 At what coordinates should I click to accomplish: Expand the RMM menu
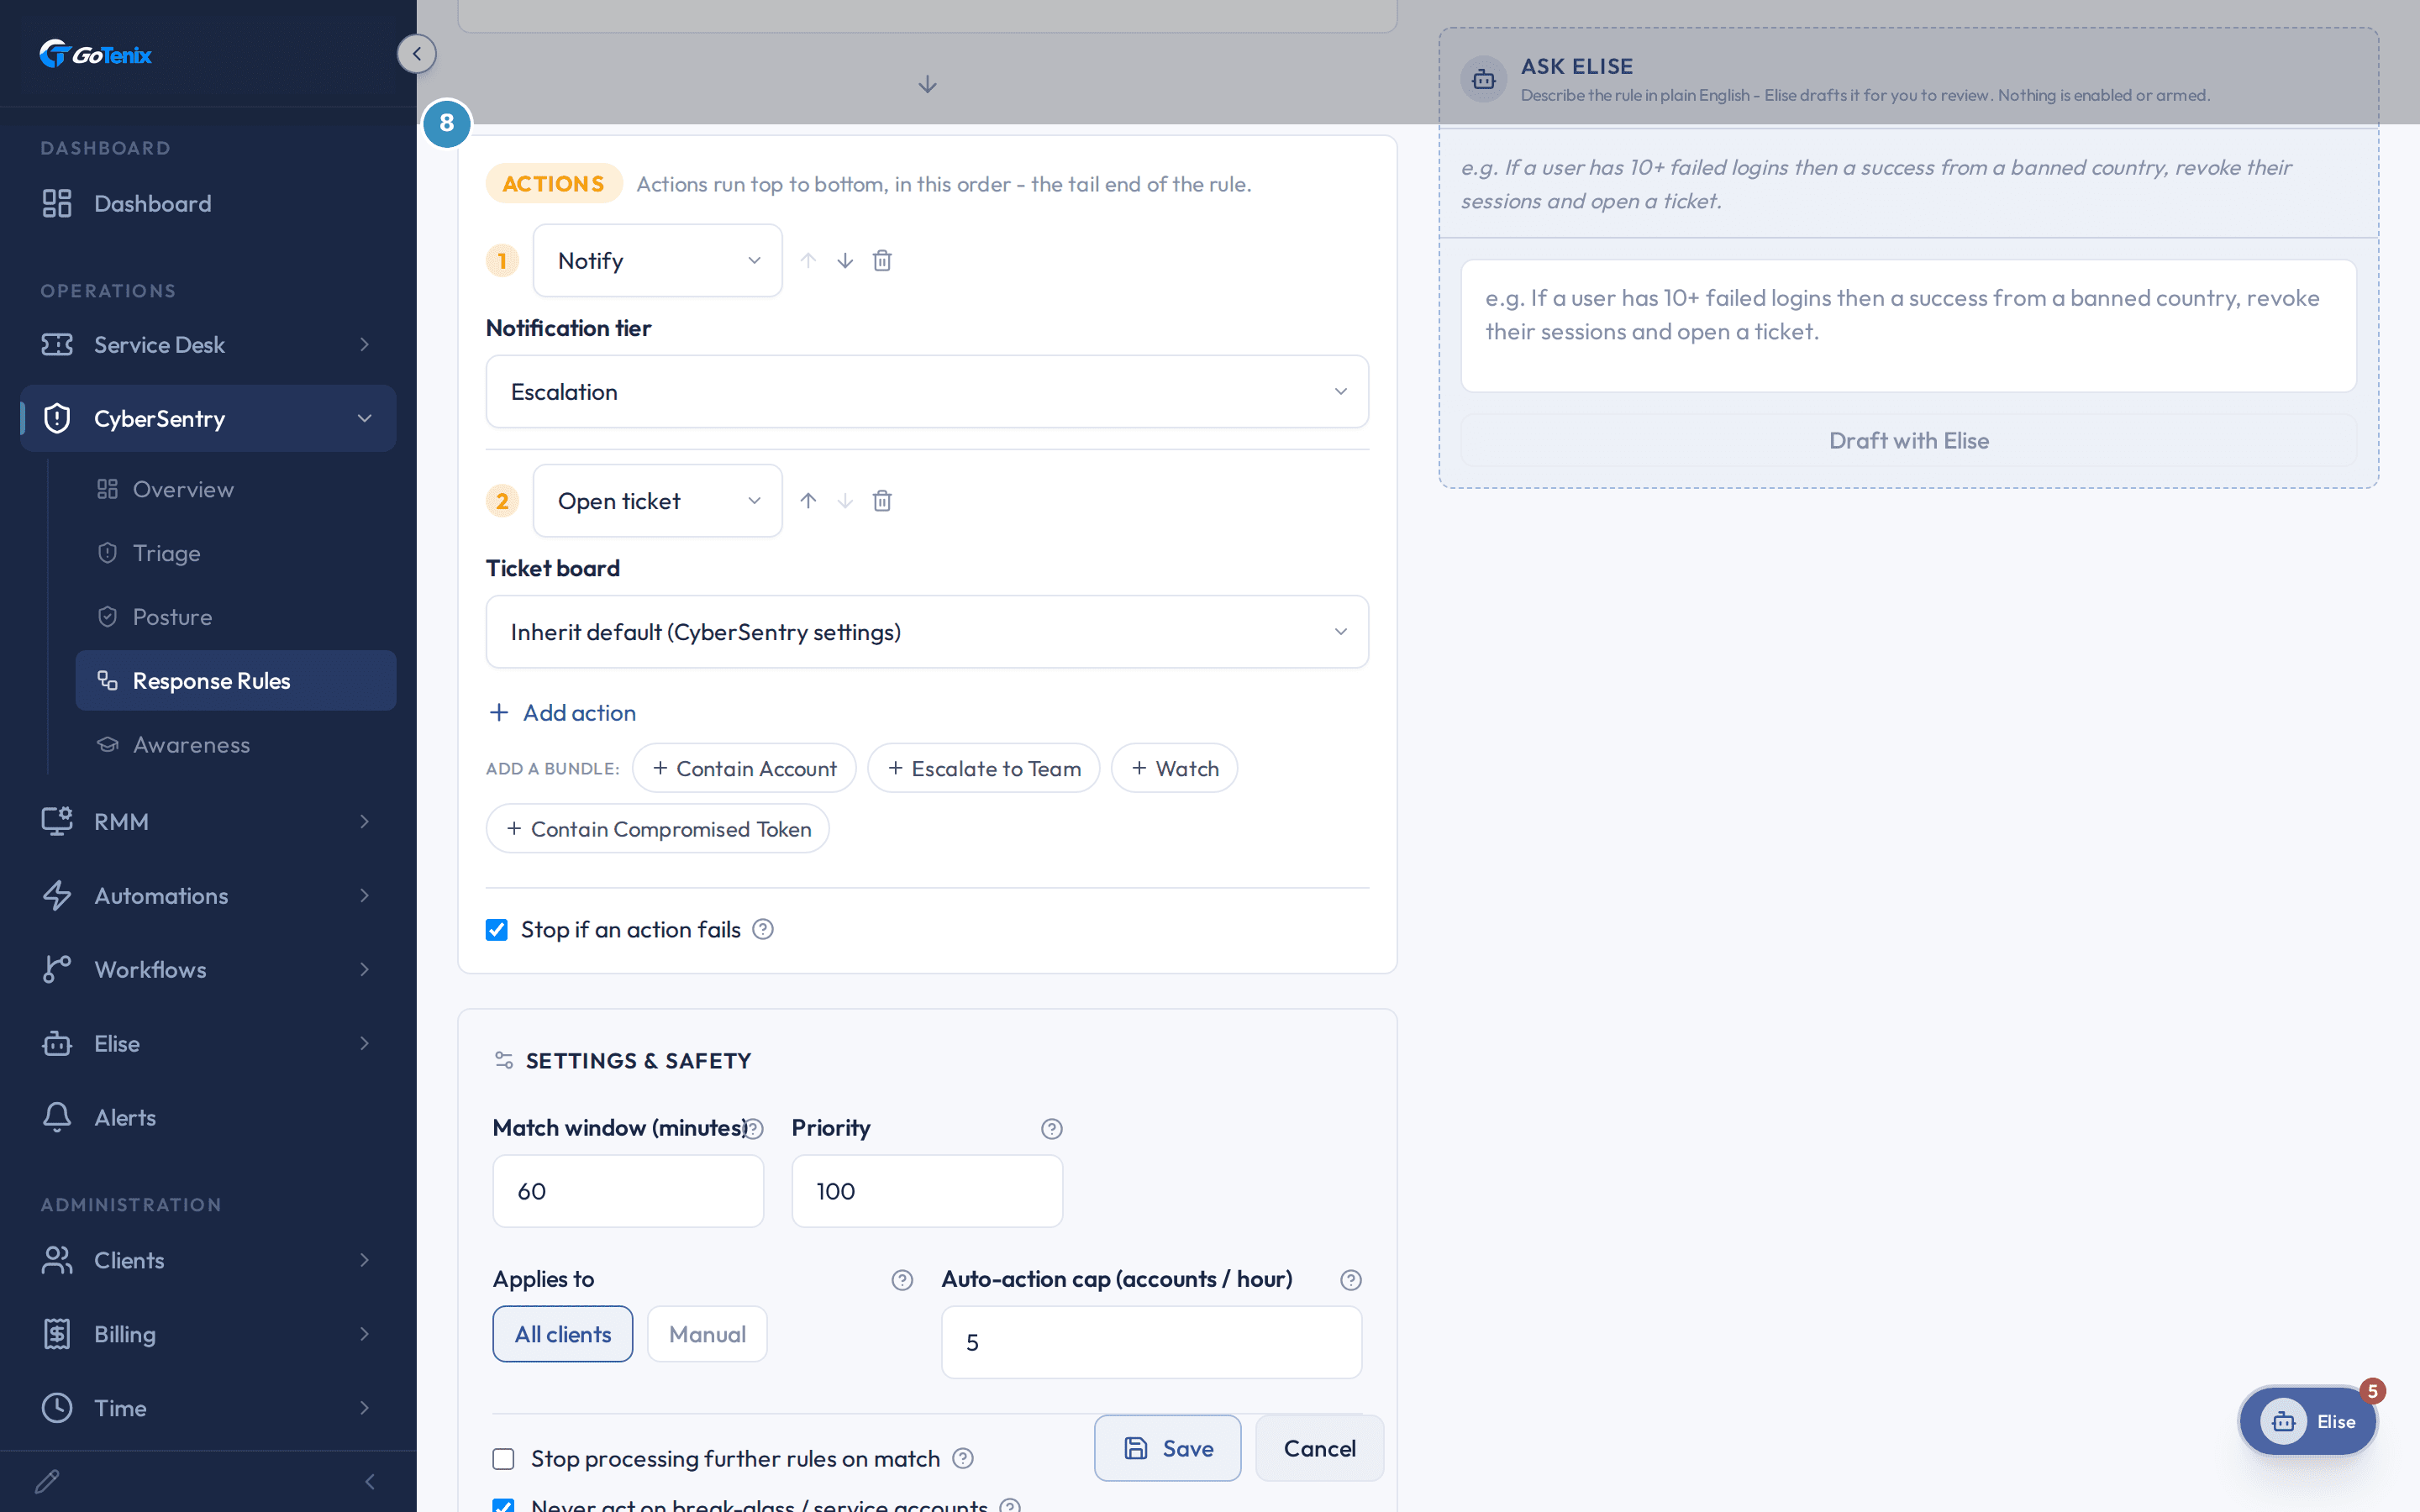[208, 822]
